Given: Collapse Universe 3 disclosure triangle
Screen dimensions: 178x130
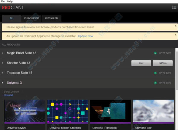Looking at the screenshot, I should 2,83.
